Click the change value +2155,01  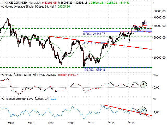click(x=111, y=3)
